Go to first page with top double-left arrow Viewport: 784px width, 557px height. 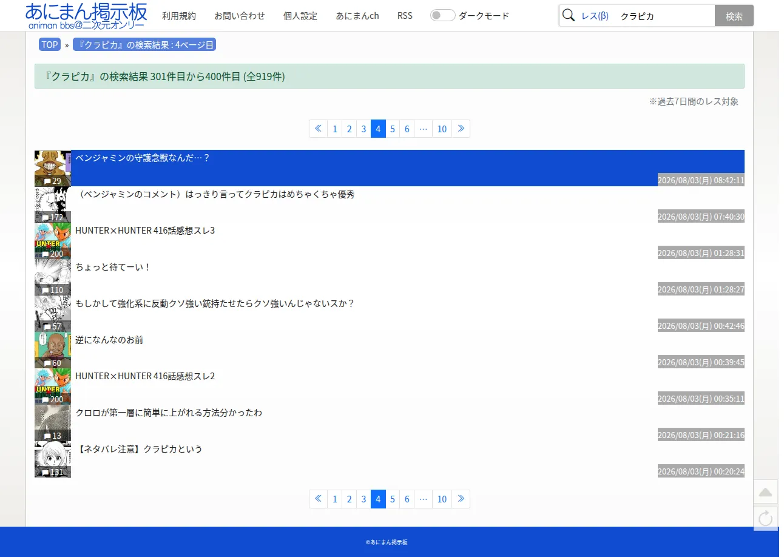(318, 129)
